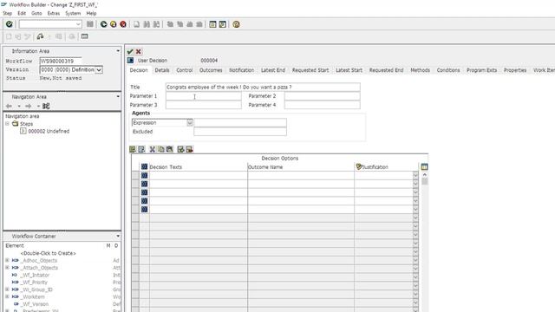Click the Paste icon above Decision Options
Viewport: 555px width, 312px height.
tap(170, 149)
